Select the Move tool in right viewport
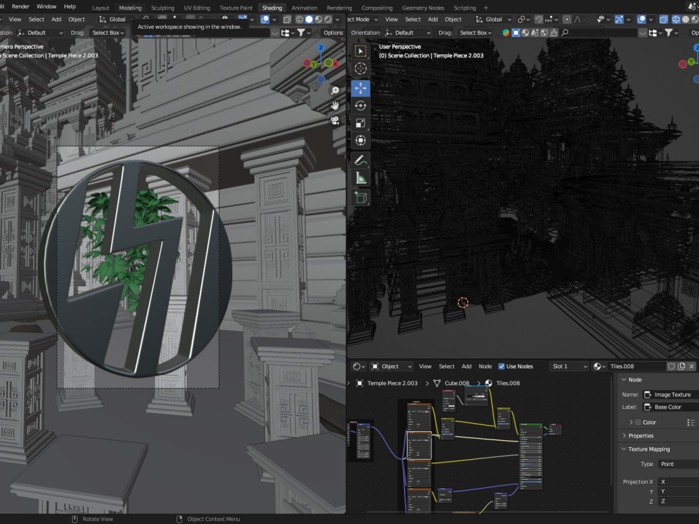Viewport: 699px width, 524px height. click(361, 88)
